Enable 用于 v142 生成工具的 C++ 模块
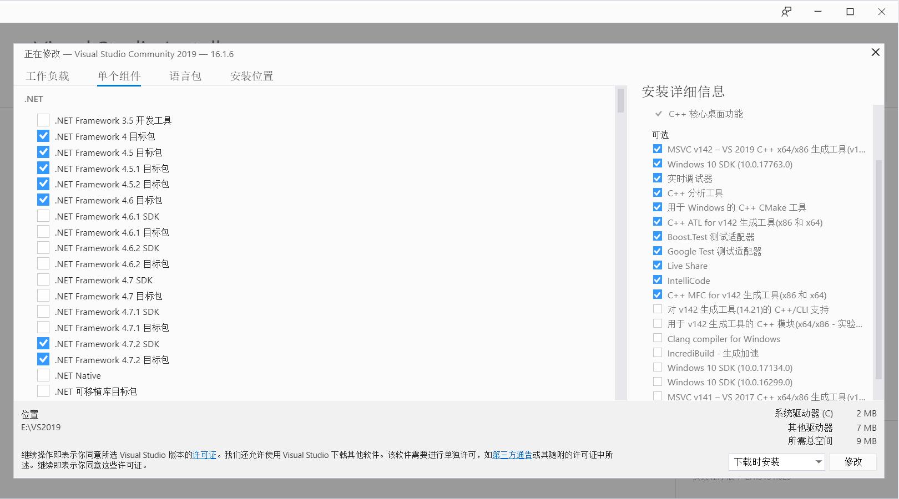Image resolution: width=899 pixels, height=499 pixels. (658, 323)
